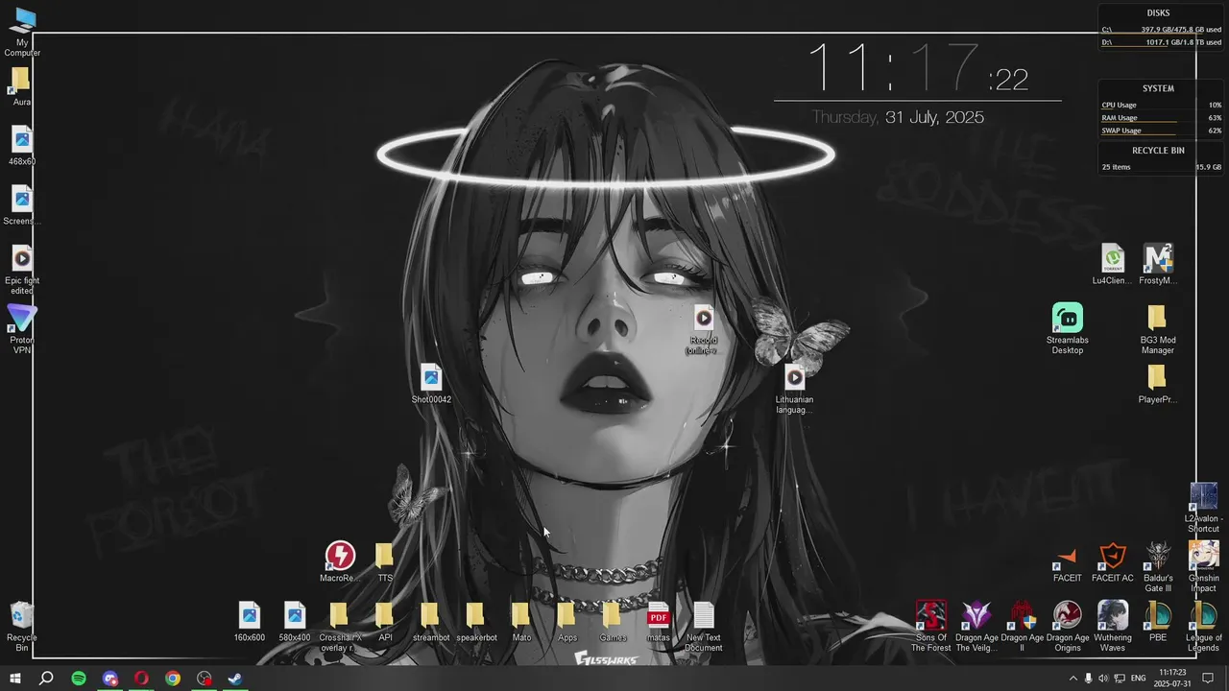Open the notification Action Center
Viewport: 1229px width, 691px height.
[x=1208, y=679]
